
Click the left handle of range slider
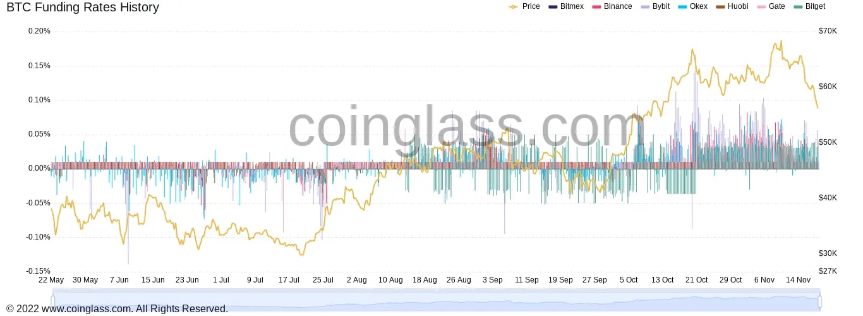pyautogui.click(x=53, y=301)
